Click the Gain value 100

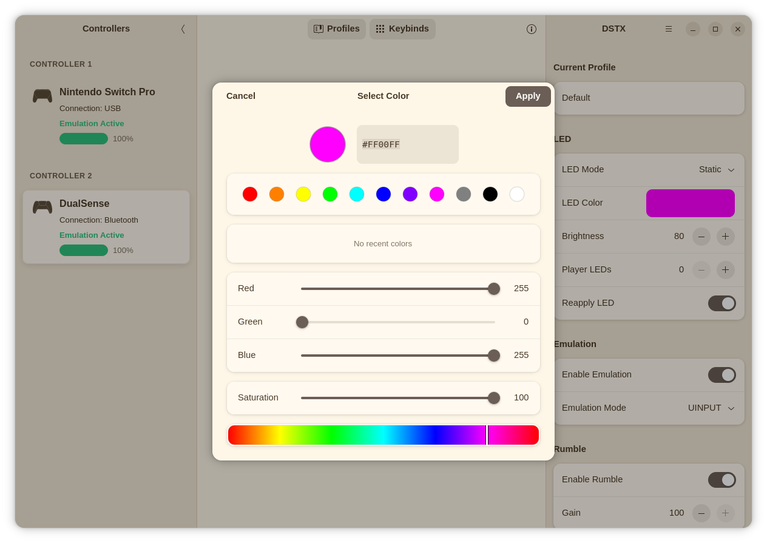point(677,513)
